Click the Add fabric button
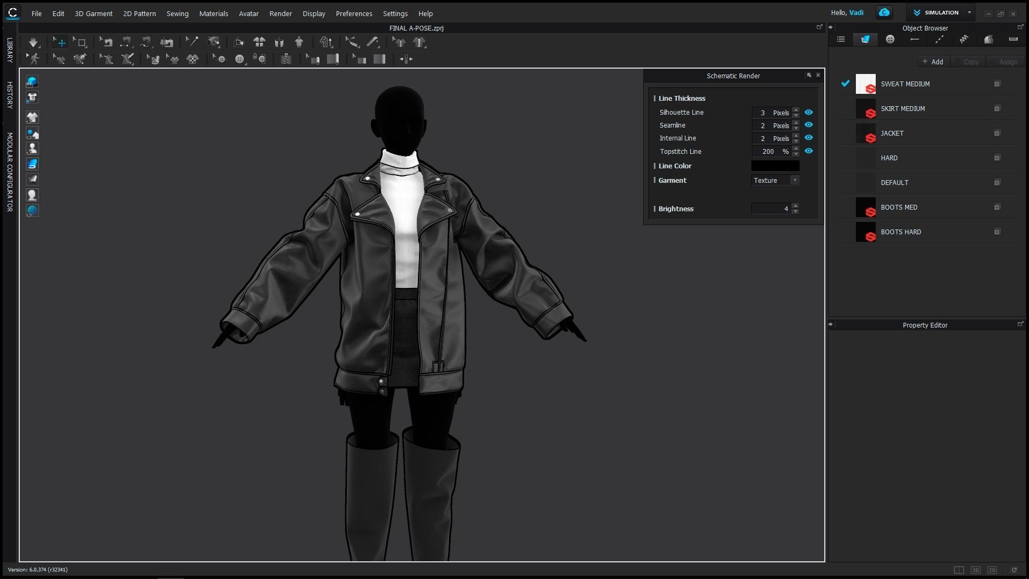 (933, 62)
